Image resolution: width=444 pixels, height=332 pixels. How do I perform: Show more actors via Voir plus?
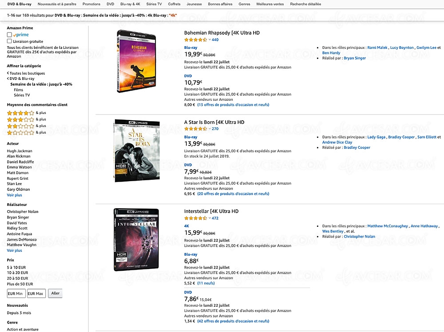(14, 195)
